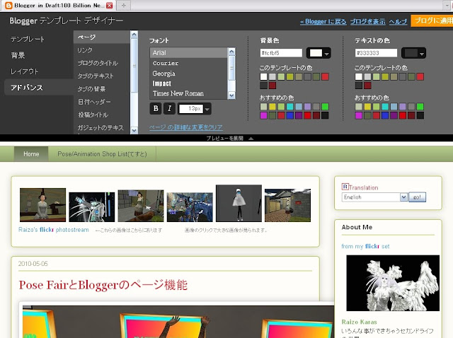Click the Blogger favicon in browser tab
This screenshot has width=453, height=338.
(9, 5)
